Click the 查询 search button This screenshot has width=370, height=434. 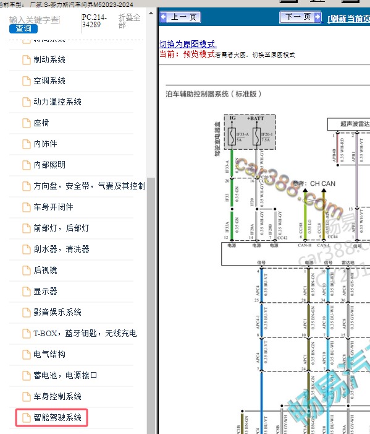[x=23, y=28]
